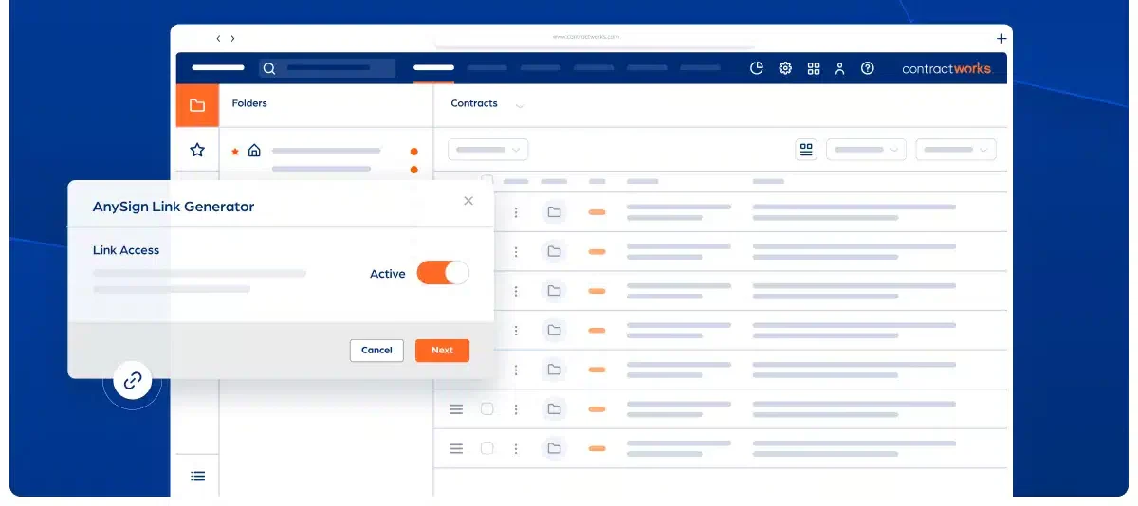Click the browser address bar
This screenshot has height=506, width=1138.
pyautogui.click(x=596, y=38)
